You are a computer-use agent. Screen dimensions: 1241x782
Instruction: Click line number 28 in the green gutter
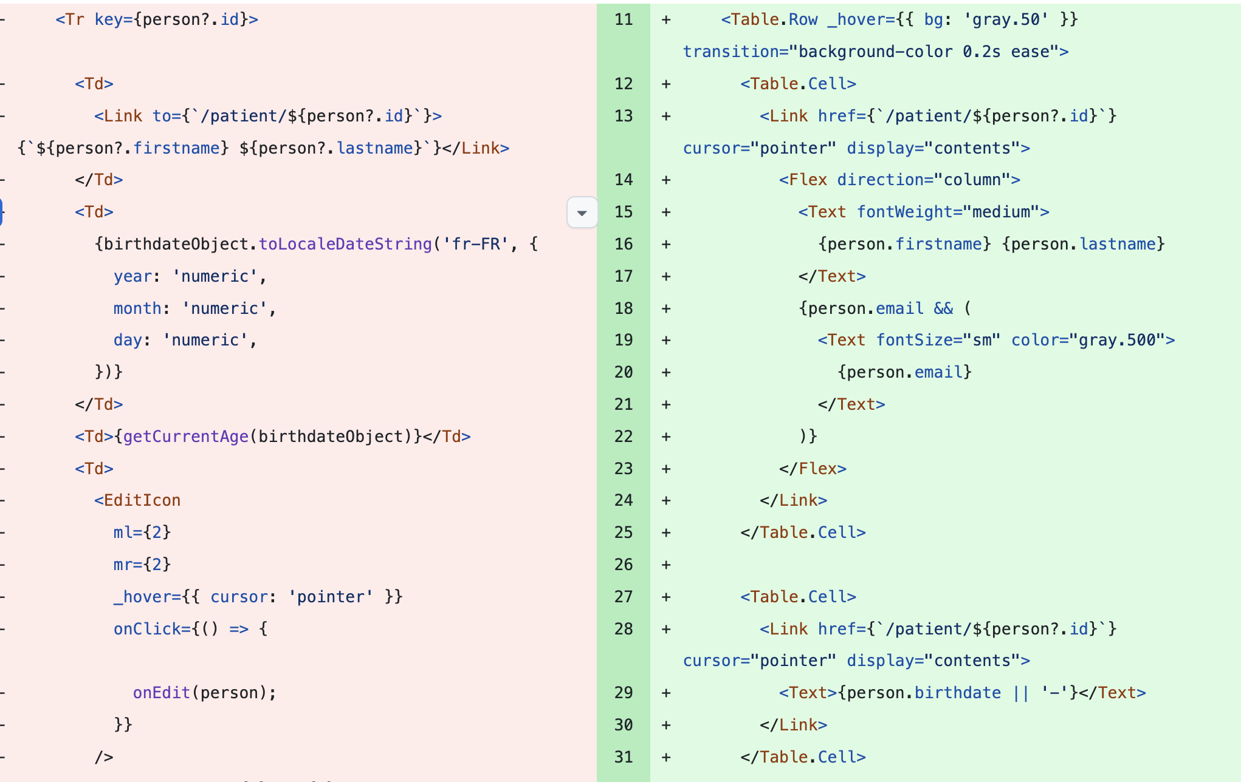pyautogui.click(x=623, y=629)
